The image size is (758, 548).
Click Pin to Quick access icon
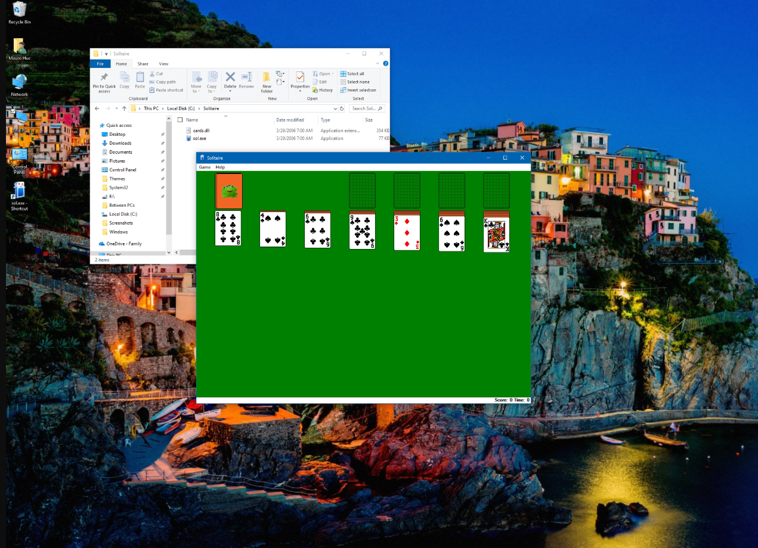tap(104, 78)
